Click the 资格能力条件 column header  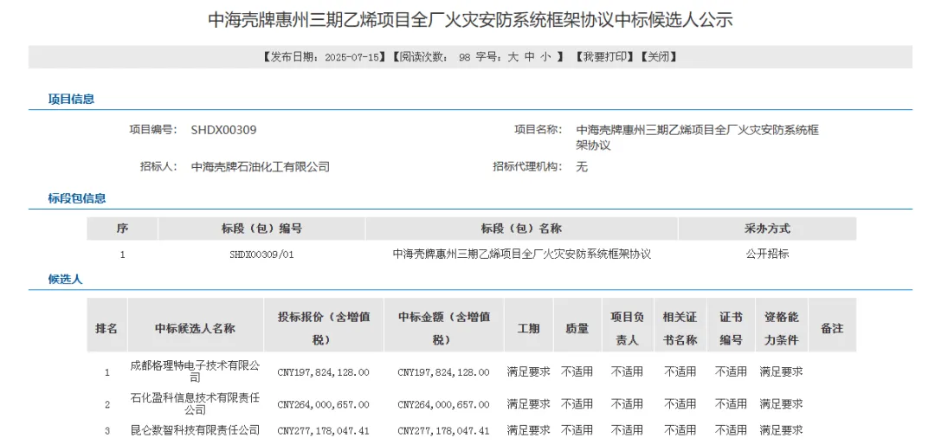click(x=782, y=328)
